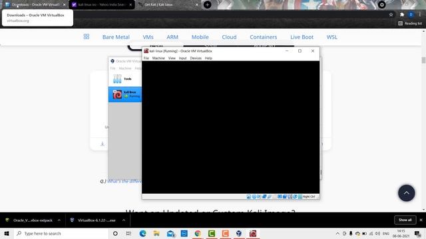Click the optical disk icon in the VM status bar
The image size is (426, 239).
coord(254,197)
